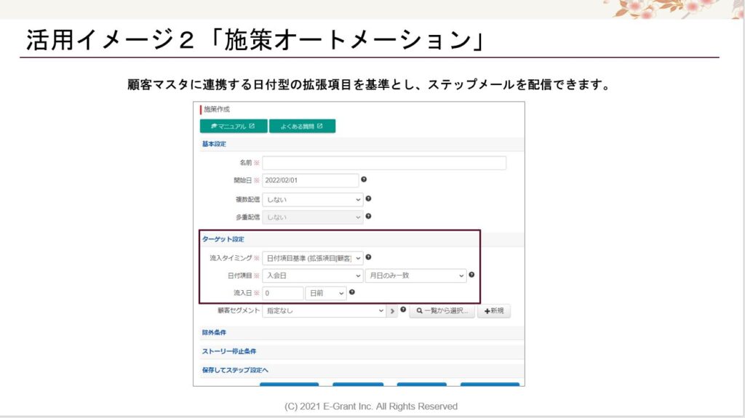
Task: Click the 新規 button to add segment
Action: point(494,311)
